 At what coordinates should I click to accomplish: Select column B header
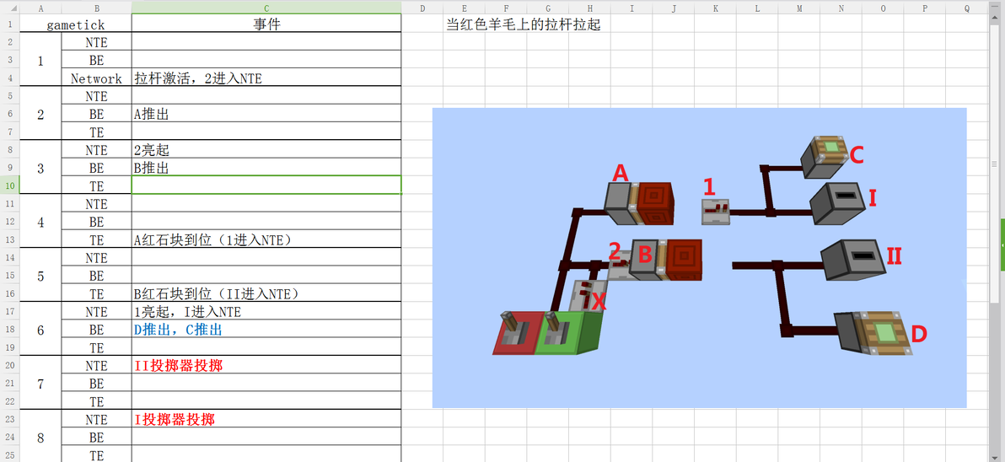pos(97,8)
